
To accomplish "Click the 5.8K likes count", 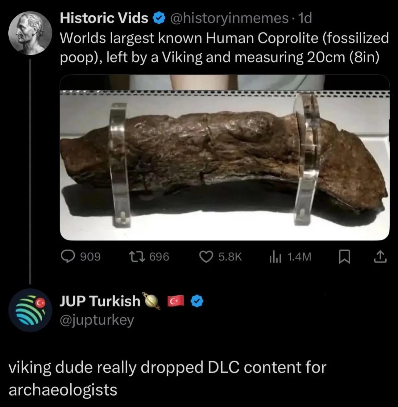I will (230, 257).
